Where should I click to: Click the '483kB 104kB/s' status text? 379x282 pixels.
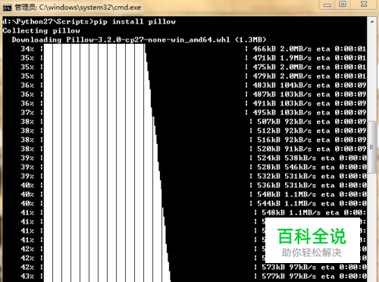(x=282, y=86)
